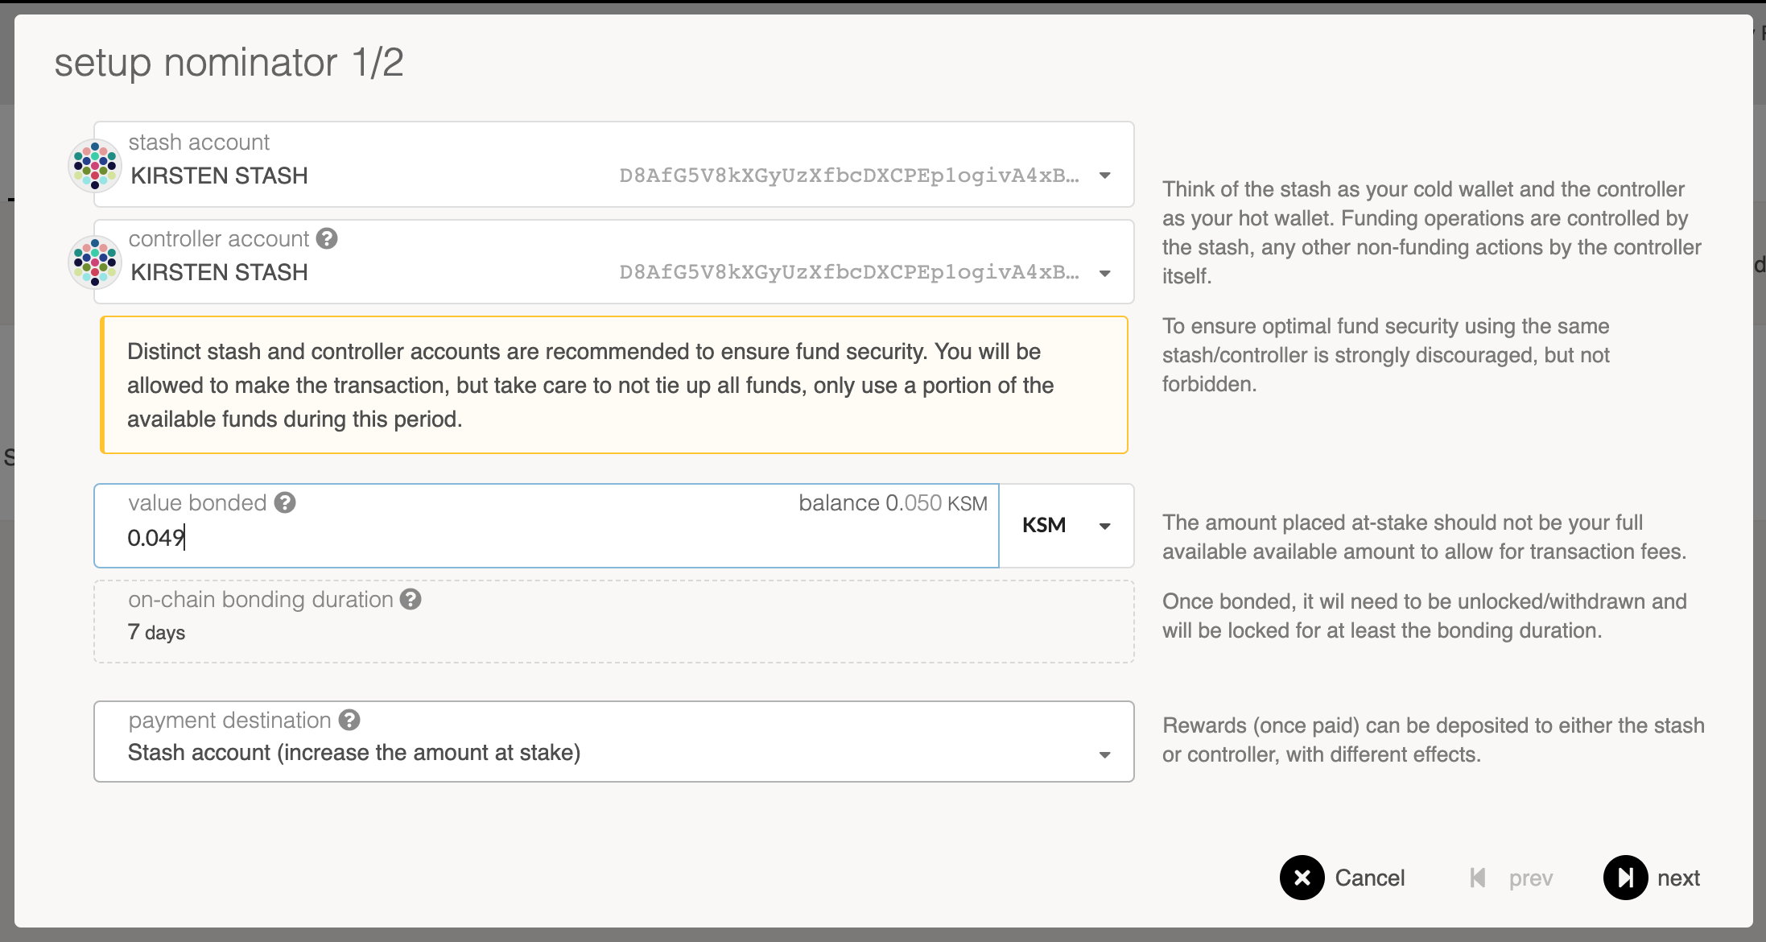Click the Cancel X circle icon
This screenshot has height=942, width=1766.
[1302, 878]
